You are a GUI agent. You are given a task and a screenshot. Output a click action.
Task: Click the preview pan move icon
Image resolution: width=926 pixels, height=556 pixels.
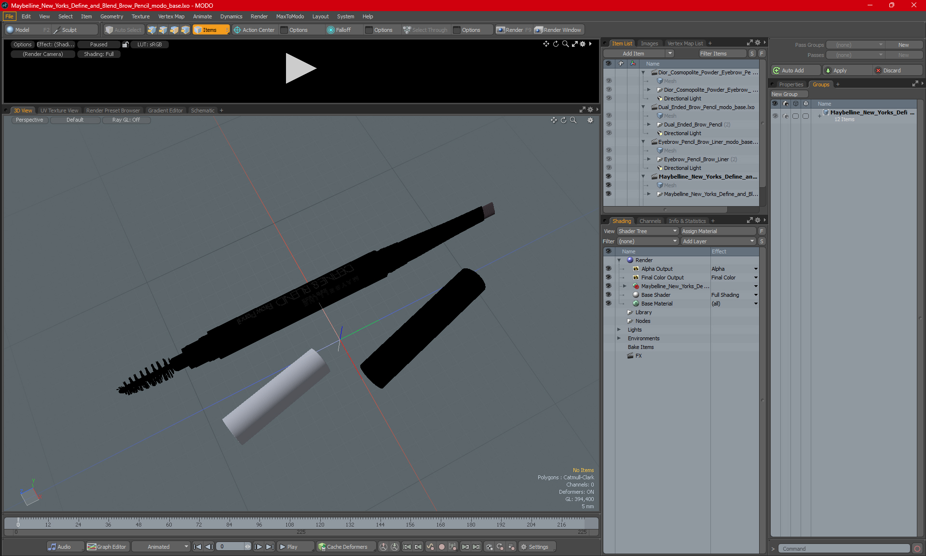546,44
